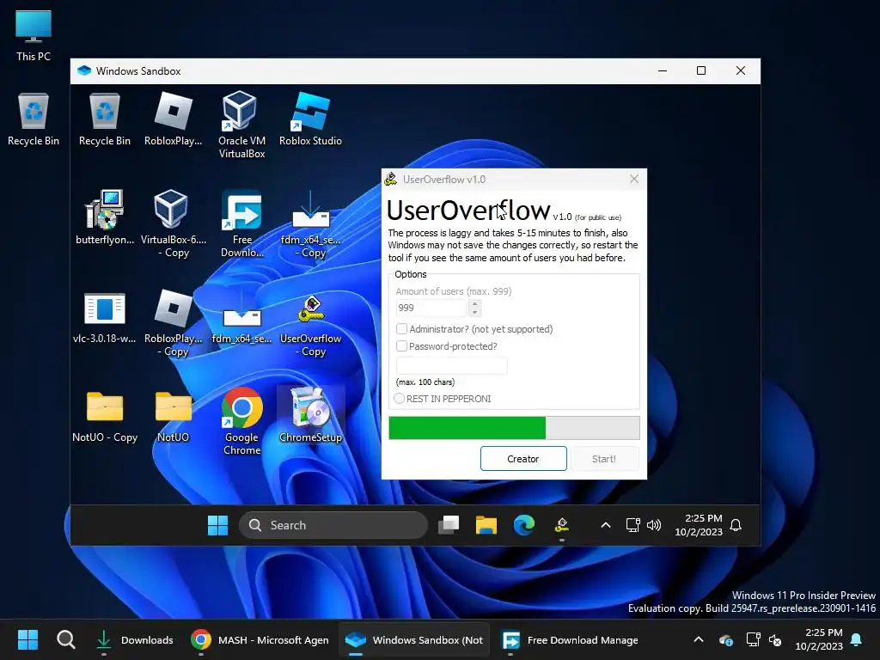880x660 pixels.
Task: Show hidden icons in sandbox tray
Action: (606, 525)
